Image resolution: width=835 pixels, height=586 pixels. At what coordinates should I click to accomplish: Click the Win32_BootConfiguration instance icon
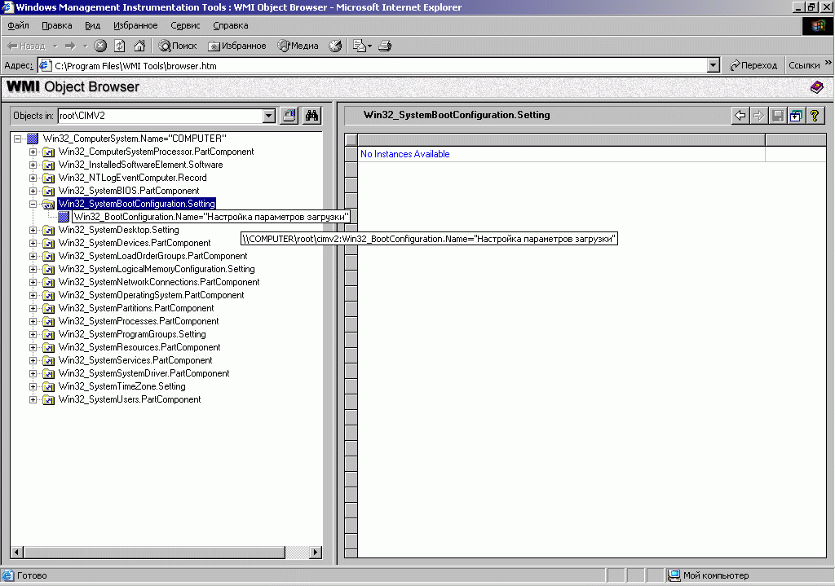[64, 217]
